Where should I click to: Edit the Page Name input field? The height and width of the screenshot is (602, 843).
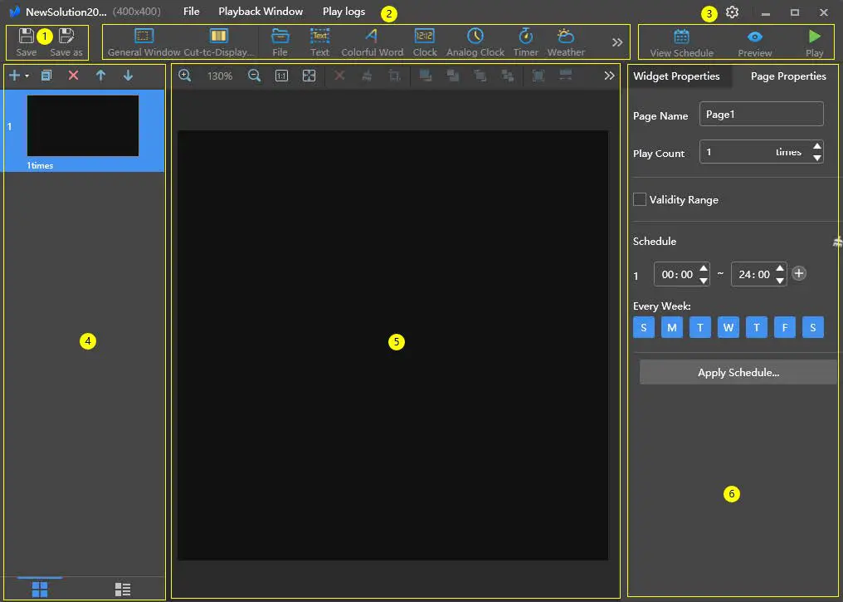pyautogui.click(x=760, y=114)
